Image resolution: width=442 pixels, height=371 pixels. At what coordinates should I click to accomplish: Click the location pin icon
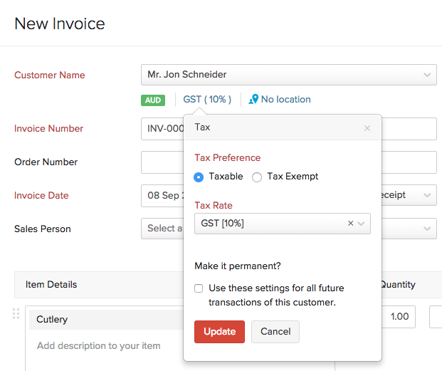[253, 100]
